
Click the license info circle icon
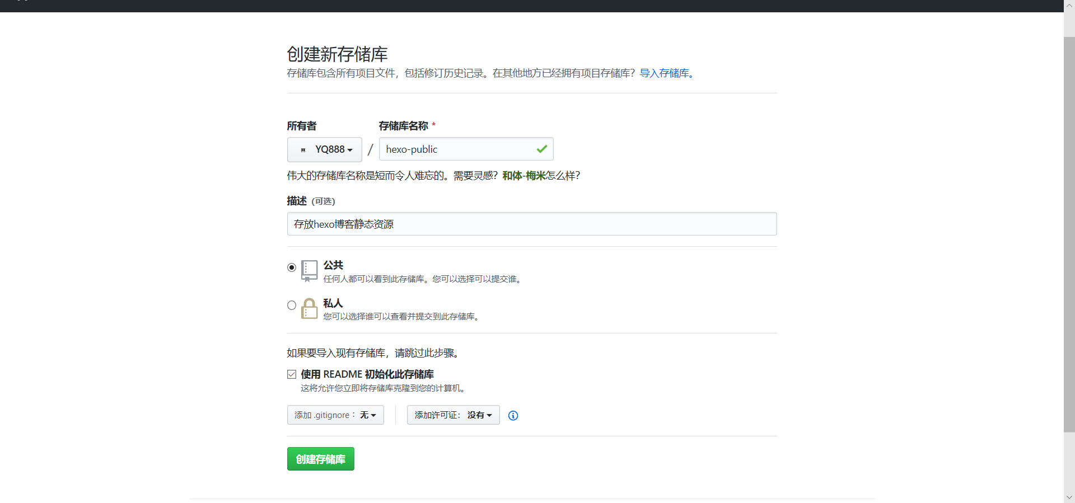coord(513,415)
